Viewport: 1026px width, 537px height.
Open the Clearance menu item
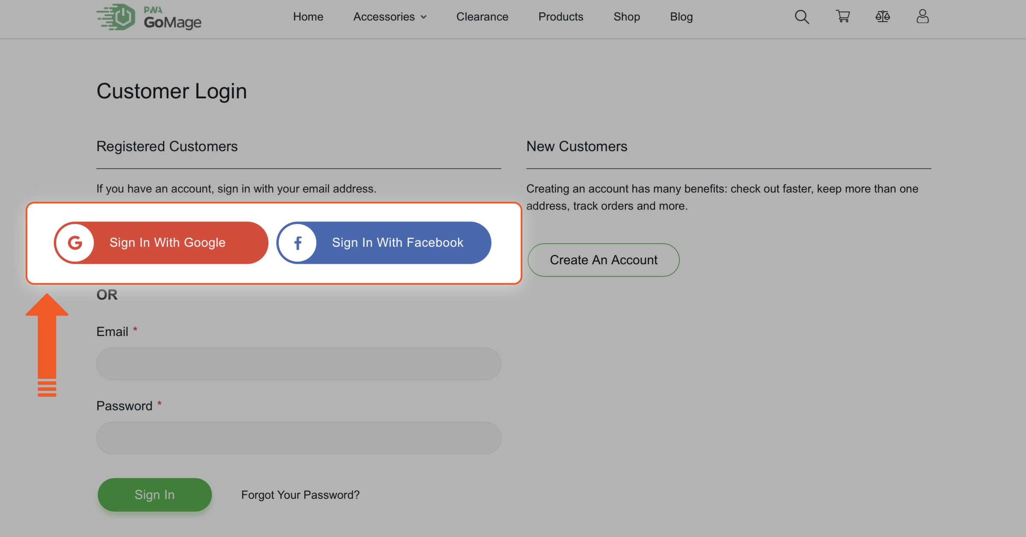pos(482,17)
